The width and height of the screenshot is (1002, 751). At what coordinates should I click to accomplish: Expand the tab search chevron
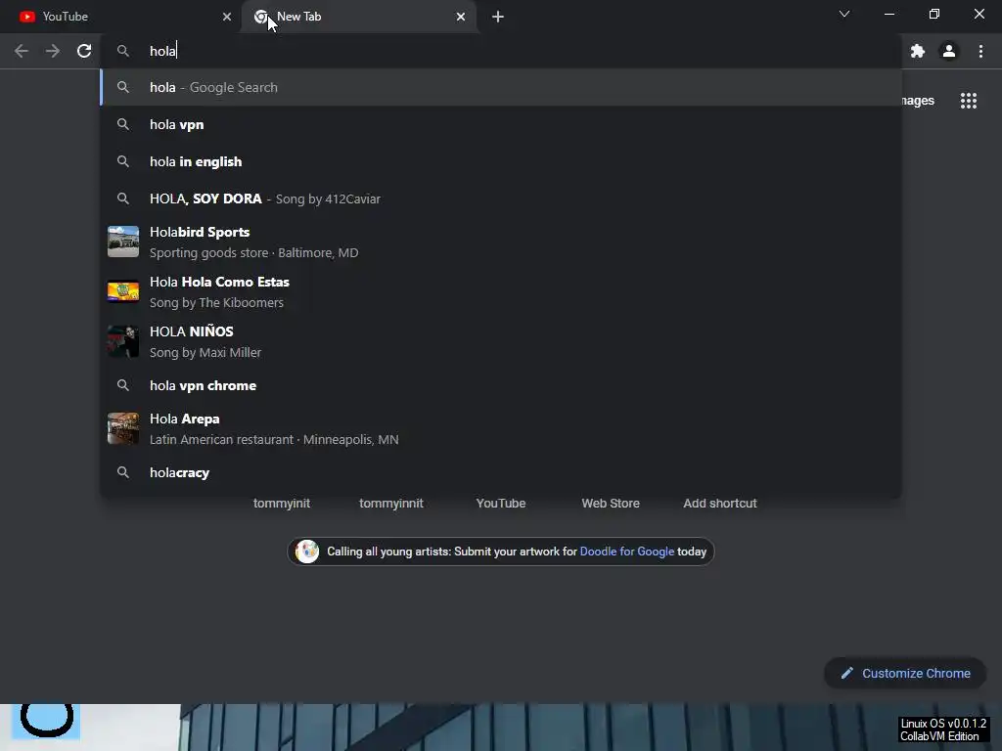coord(844,14)
